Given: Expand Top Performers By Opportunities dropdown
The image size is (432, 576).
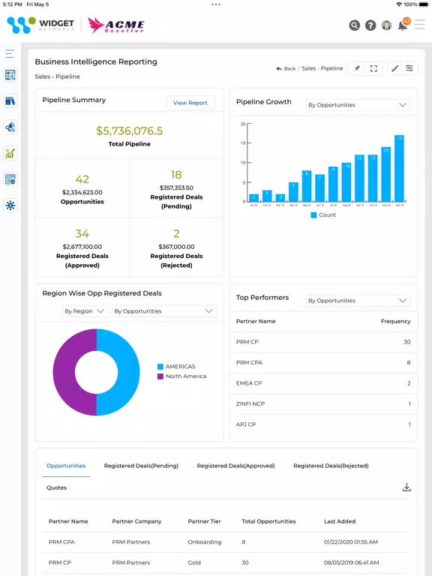Looking at the screenshot, I should click(358, 301).
